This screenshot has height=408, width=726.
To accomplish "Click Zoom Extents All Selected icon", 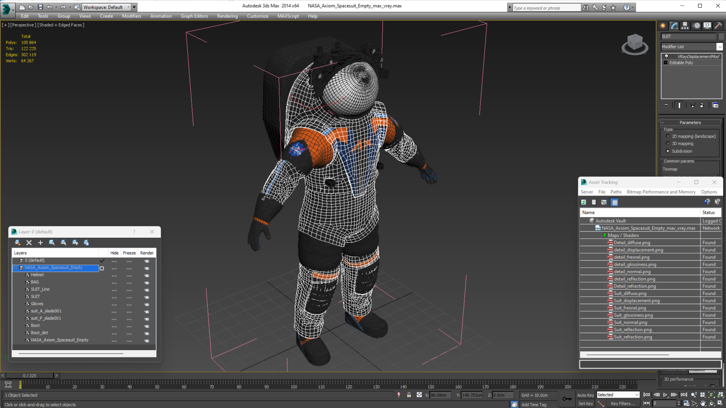I will click(720, 395).
